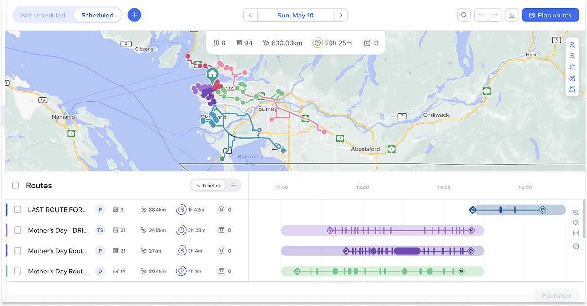Image resolution: width=587 pixels, height=306 pixels.
Task: Open the Mother's Day - DRI... route name
Action: pos(57,230)
